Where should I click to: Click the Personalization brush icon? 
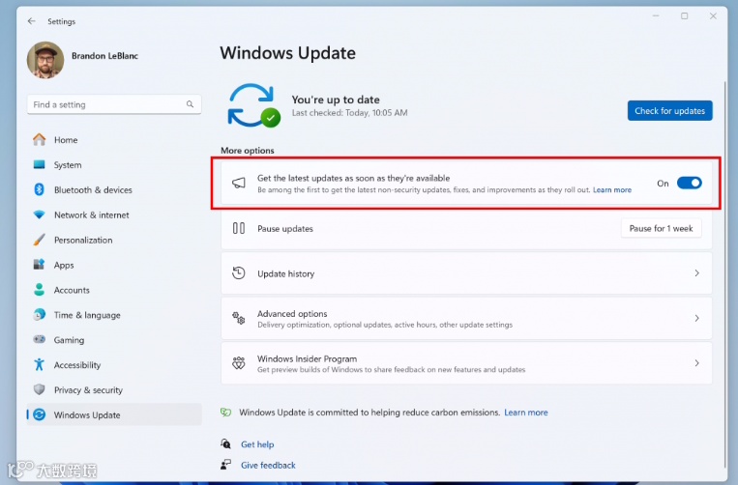click(39, 240)
